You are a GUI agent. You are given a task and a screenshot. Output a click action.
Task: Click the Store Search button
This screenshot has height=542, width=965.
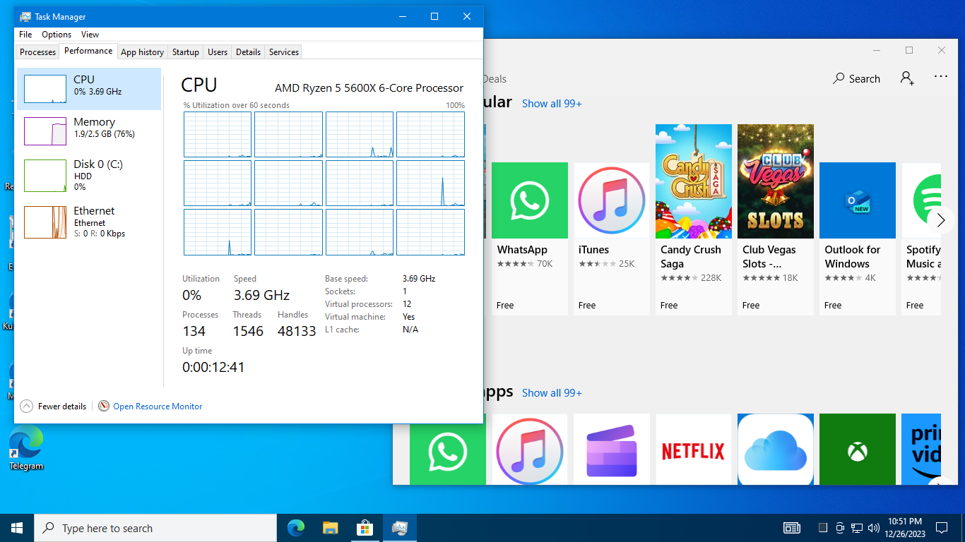pyautogui.click(x=856, y=79)
